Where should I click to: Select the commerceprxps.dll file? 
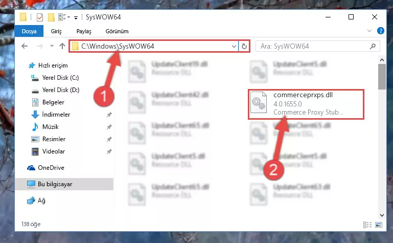tap(306, 104)
